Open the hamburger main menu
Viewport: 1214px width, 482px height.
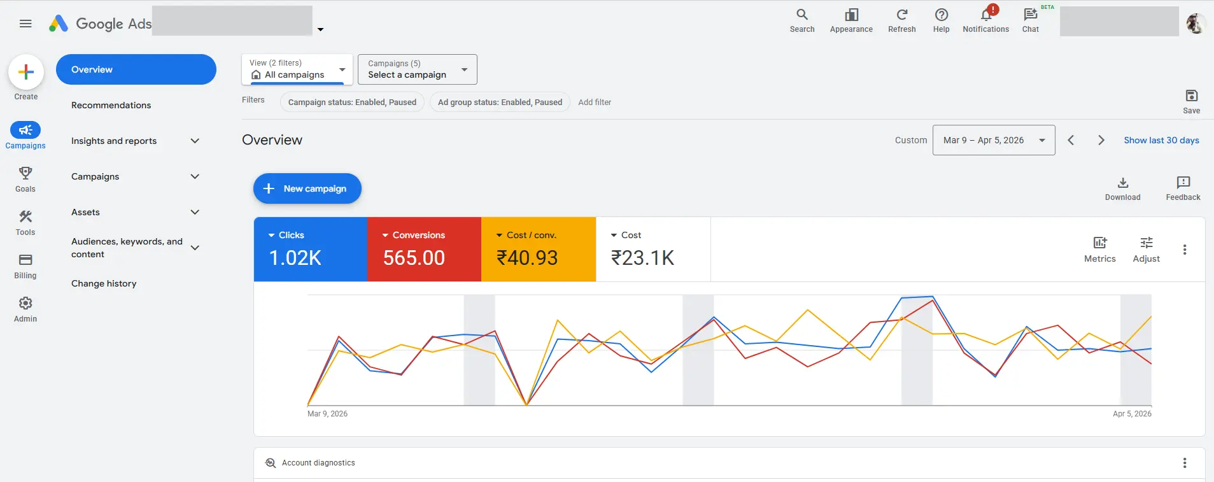(x=25, y=24)
